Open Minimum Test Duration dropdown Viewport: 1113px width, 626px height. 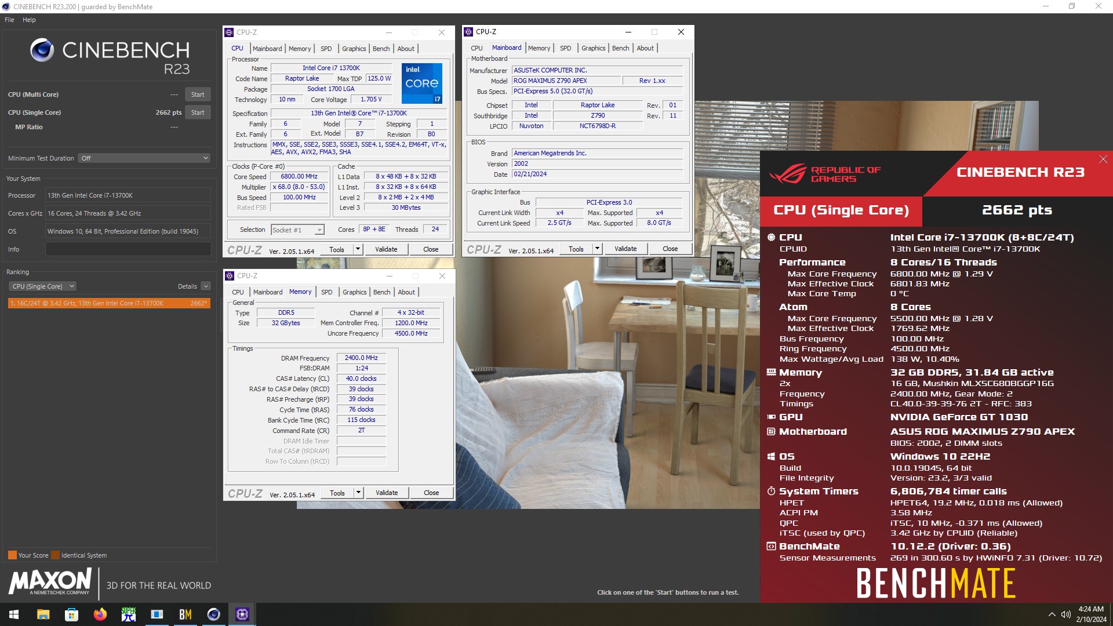pyautogui.click(x=144, y=158)
